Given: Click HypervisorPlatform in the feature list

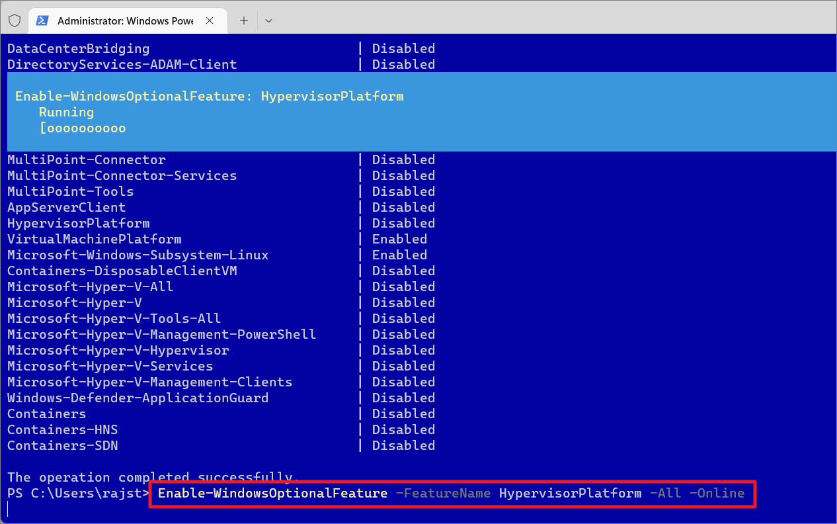Looking at the screenshot, I should pyautogui.click(x=78, y=223).
